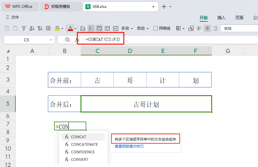Viewport: 258px width, 167px height.
Task: Click the cell containing 计
Action: click(x=162, y=80)
